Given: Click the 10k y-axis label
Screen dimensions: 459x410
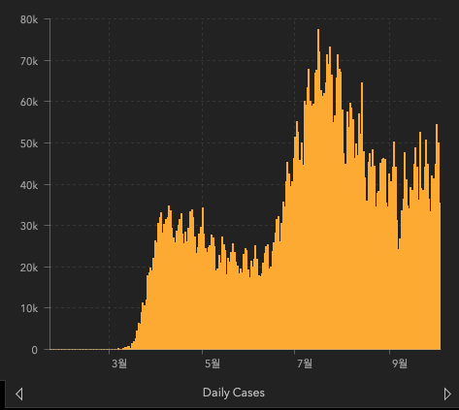Looking at the screenshot, I should pyautogui.click(x=29, y=308).
